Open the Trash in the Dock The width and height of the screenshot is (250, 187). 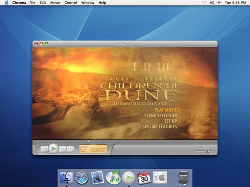183,178
